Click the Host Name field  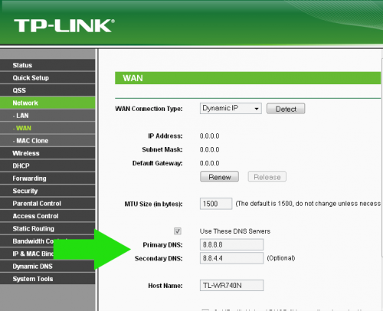click(231, 285)
